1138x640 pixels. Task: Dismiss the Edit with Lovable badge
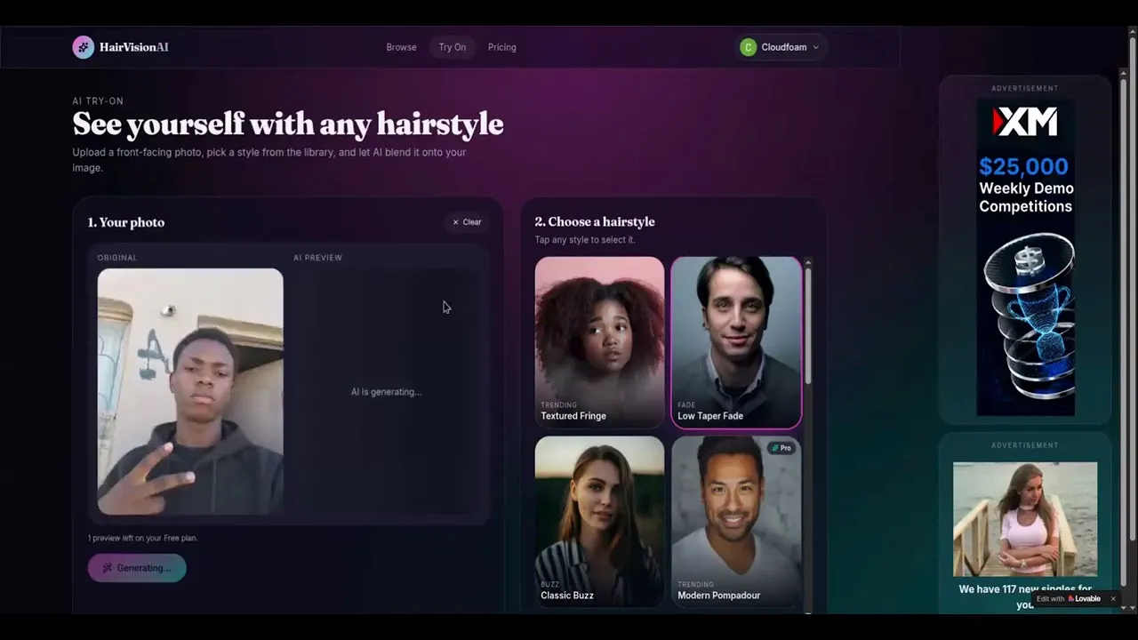1112,599
